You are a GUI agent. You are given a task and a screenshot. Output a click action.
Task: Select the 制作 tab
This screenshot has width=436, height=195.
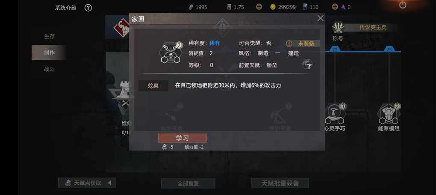coord(49,53)
